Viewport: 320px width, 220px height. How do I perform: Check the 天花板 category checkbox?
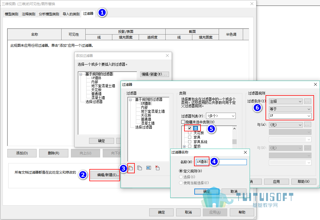pyautogui.click(x=190, y=133)
